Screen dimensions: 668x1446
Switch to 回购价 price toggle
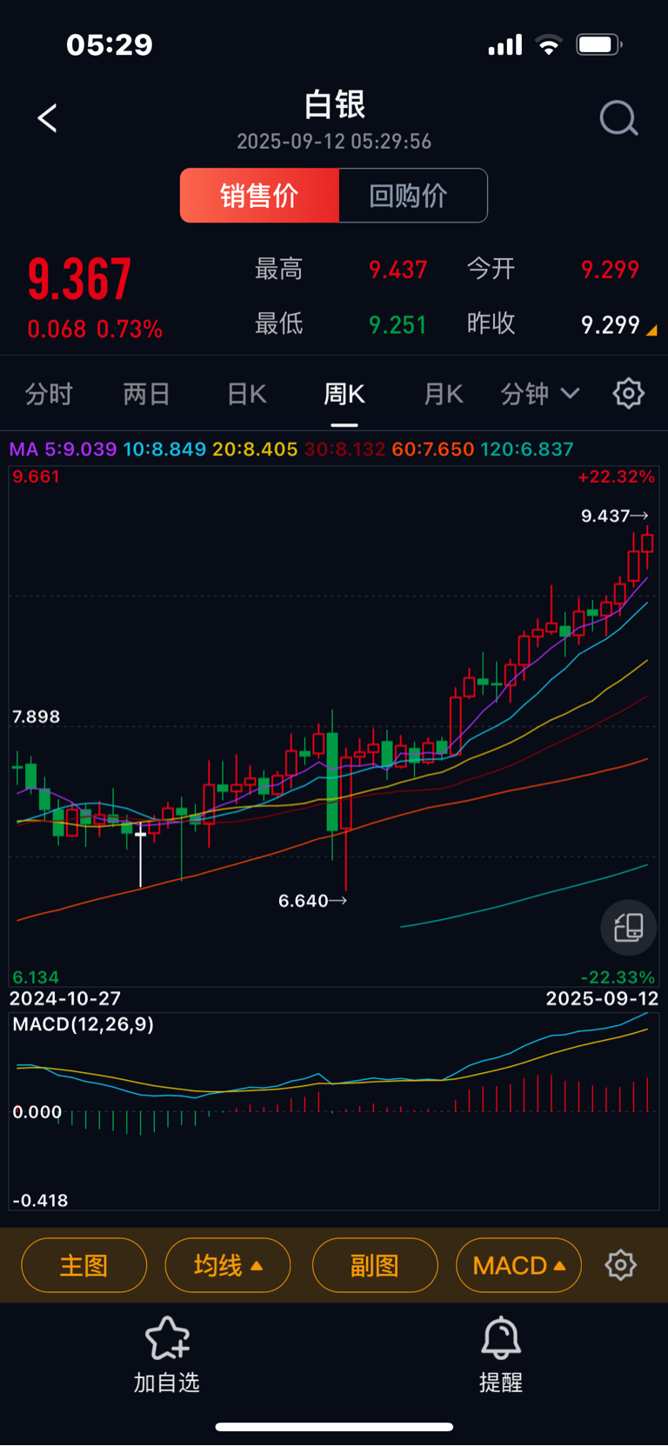point(412,196)
